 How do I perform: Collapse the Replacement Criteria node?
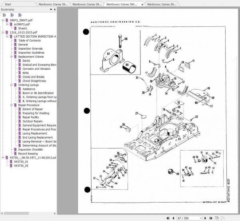11,57
